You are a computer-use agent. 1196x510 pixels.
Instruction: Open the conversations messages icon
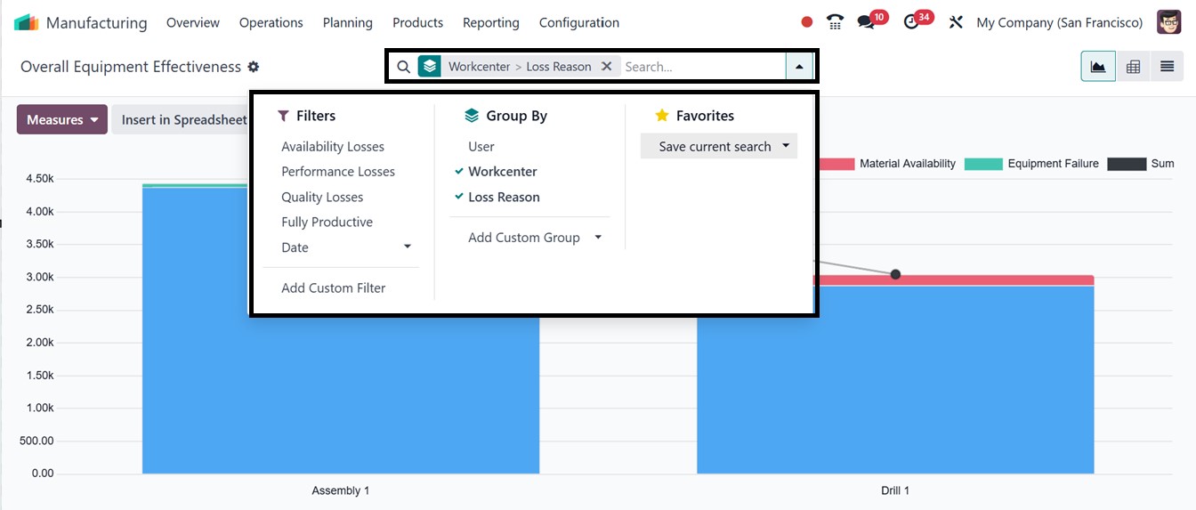pyautogui.click(x=866, y=22)
